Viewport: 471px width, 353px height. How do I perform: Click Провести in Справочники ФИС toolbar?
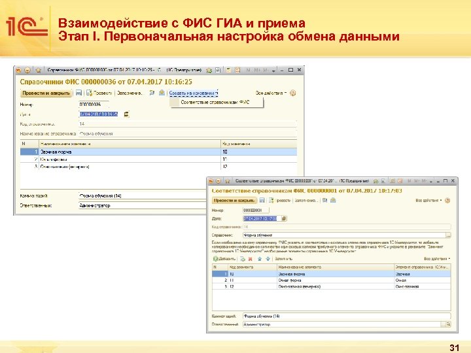click(99, 93)
